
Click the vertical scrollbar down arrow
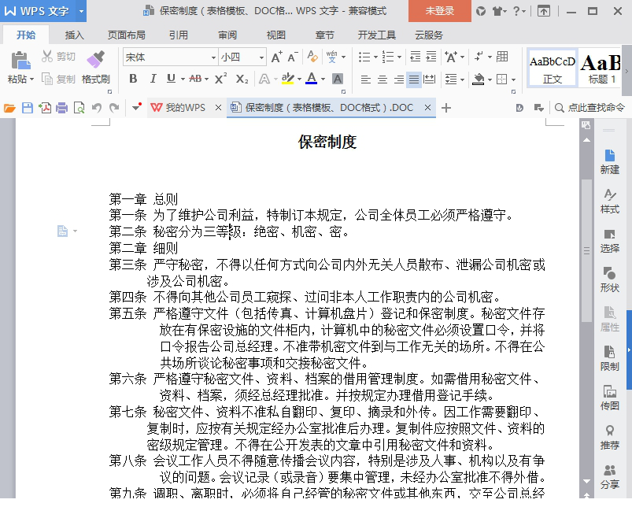(x=586, y=481)
